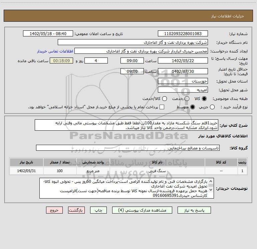Click the price validity date 1402/07/30 field

(x=183, y=71)
